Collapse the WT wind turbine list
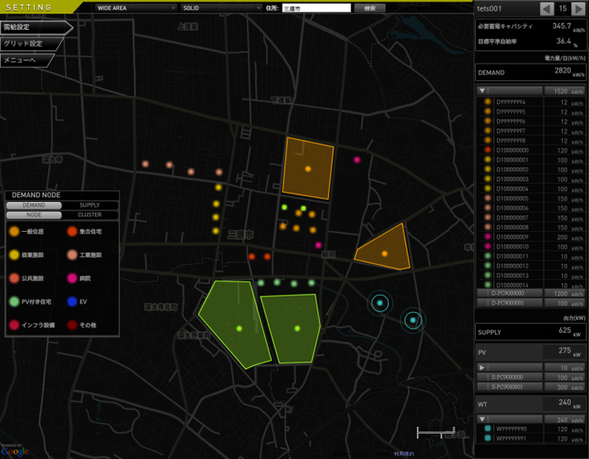 (x=483, y=419)
